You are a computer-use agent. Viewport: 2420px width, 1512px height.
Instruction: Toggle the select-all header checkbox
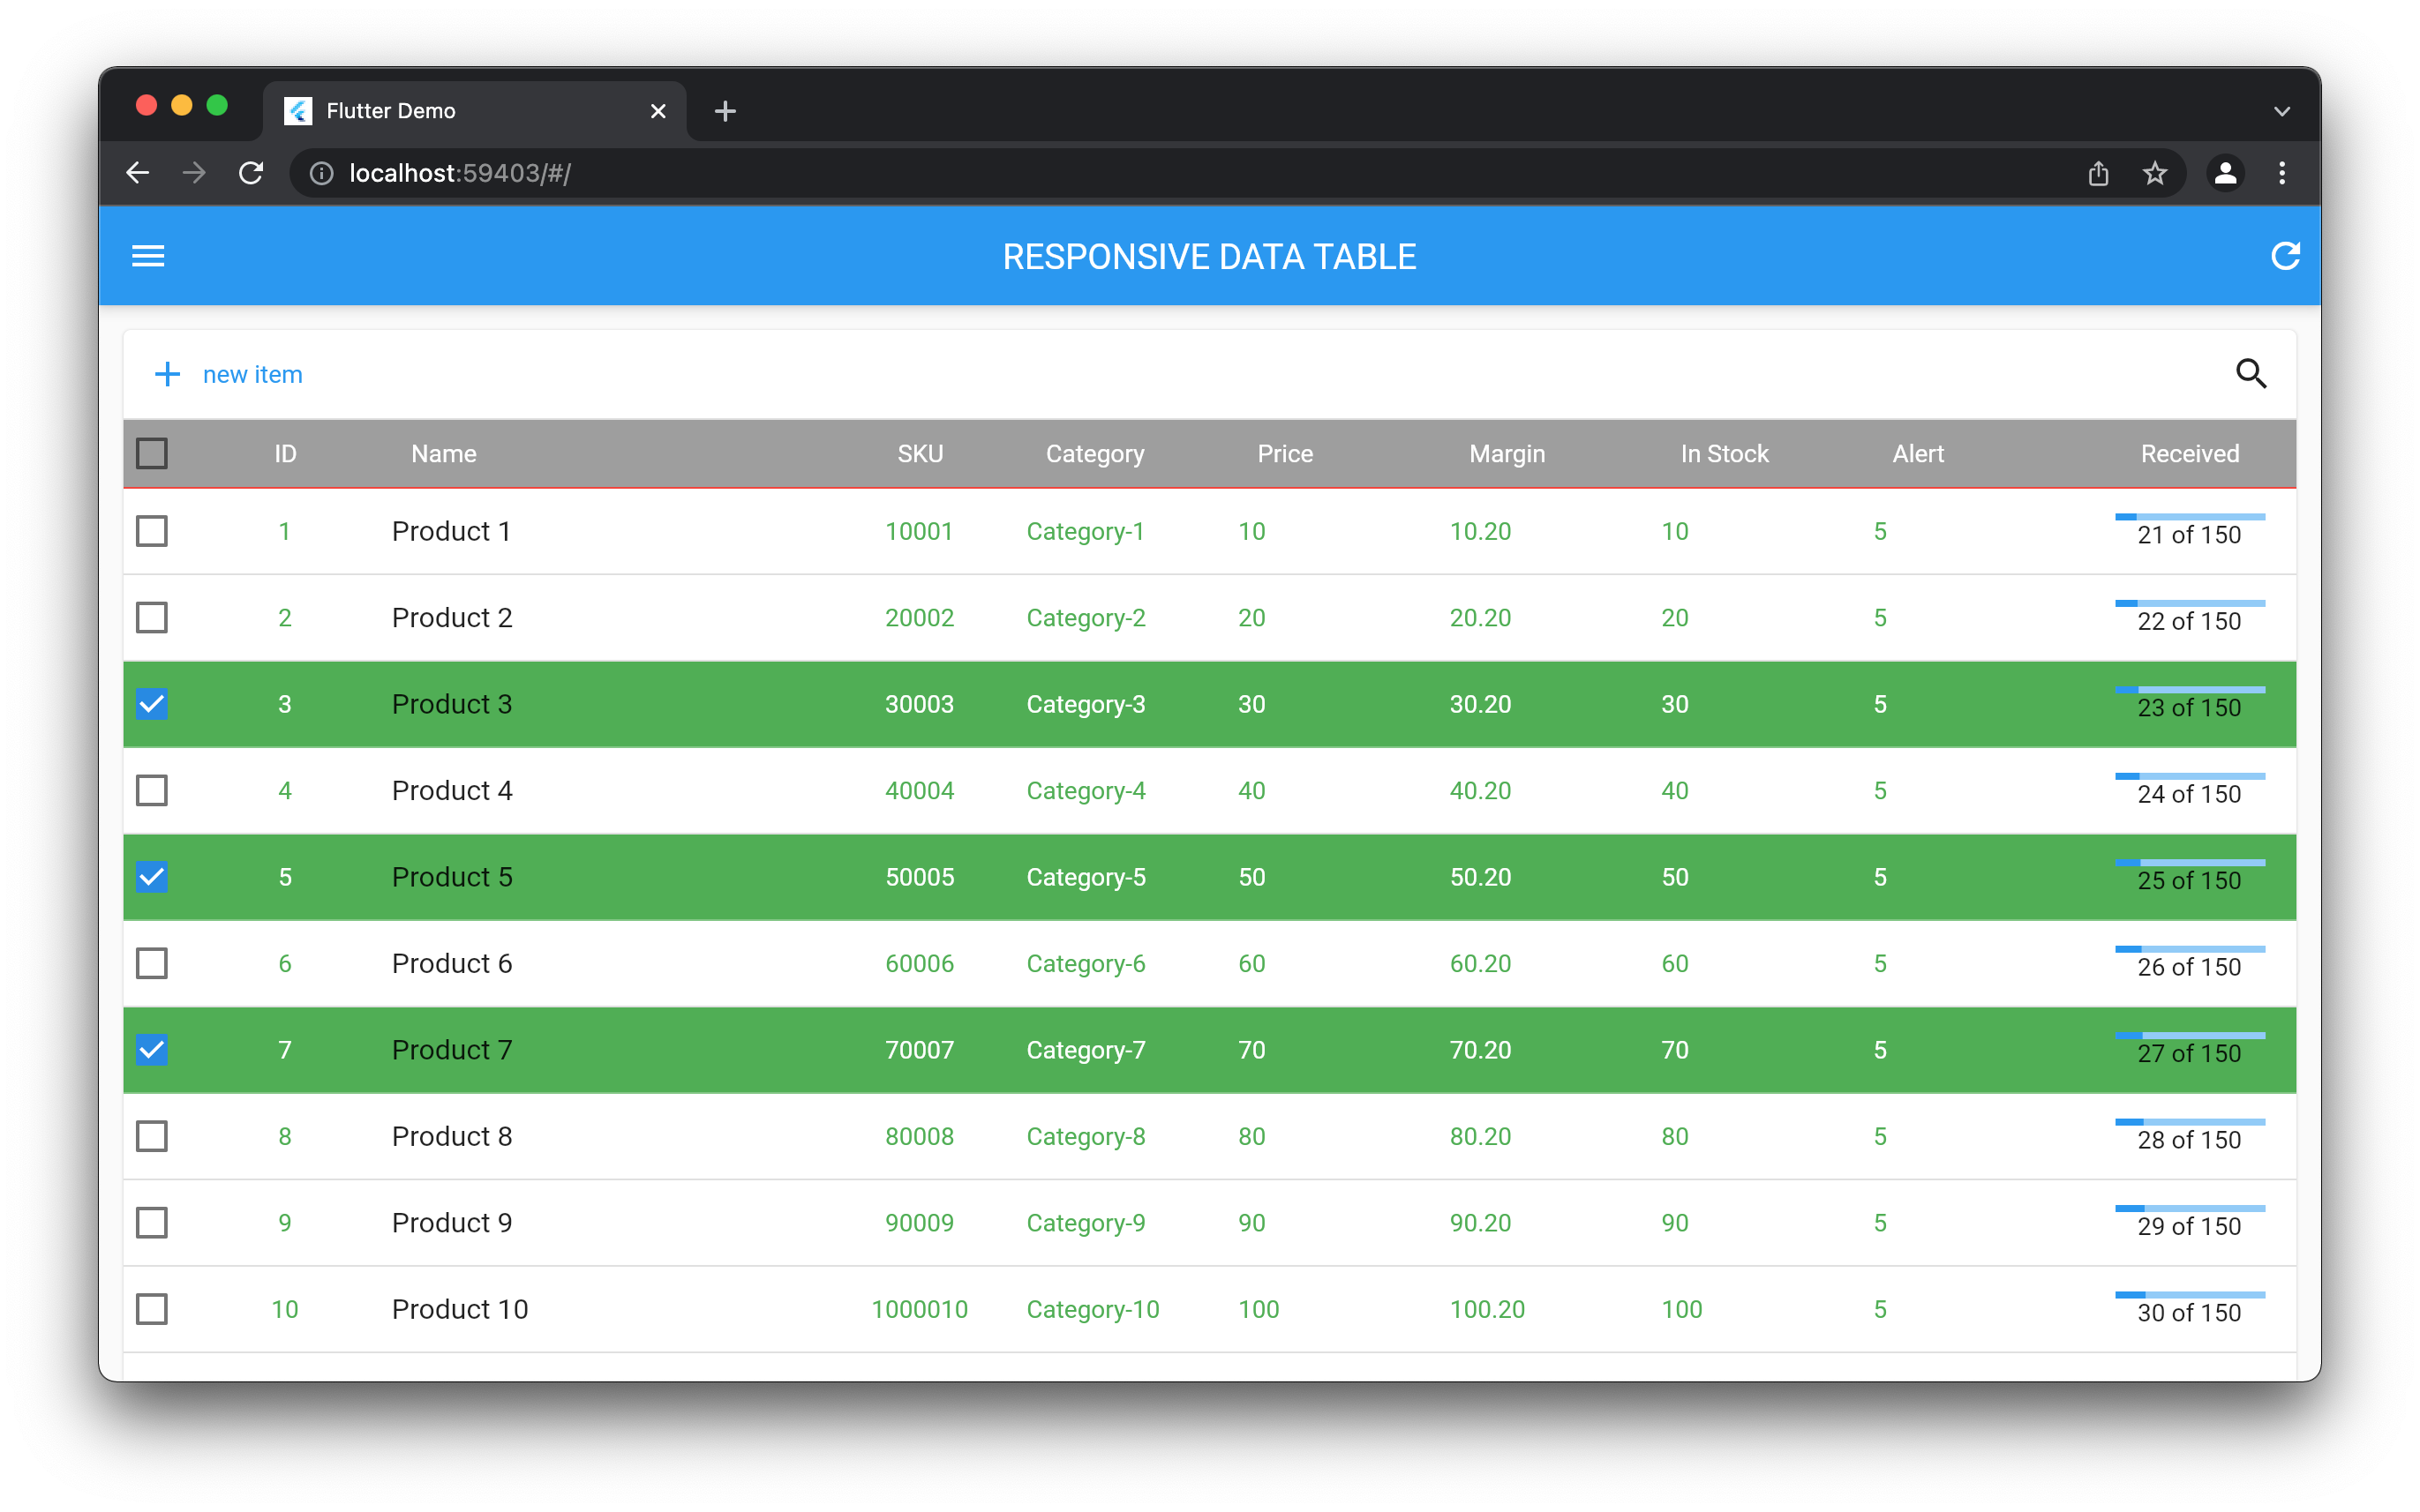coord(152,454)
